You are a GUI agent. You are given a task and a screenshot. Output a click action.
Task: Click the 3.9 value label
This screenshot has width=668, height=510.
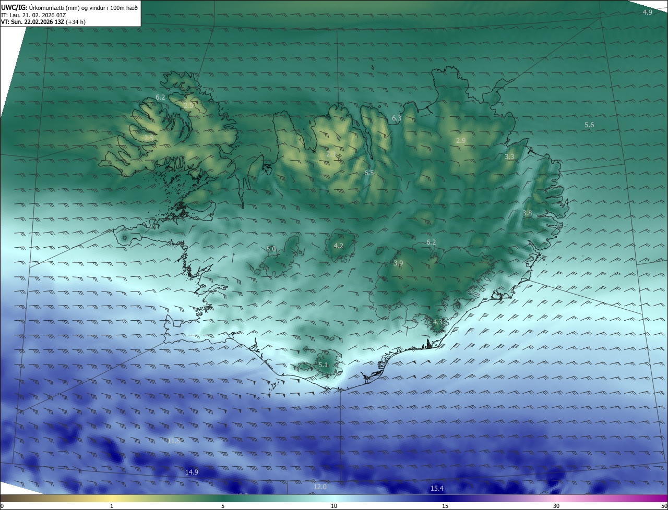[398, 263]
